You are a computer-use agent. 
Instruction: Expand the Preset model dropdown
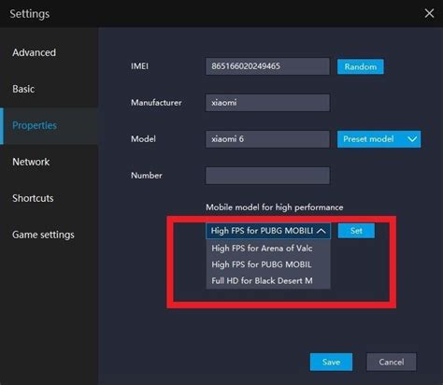pos(379,139)
